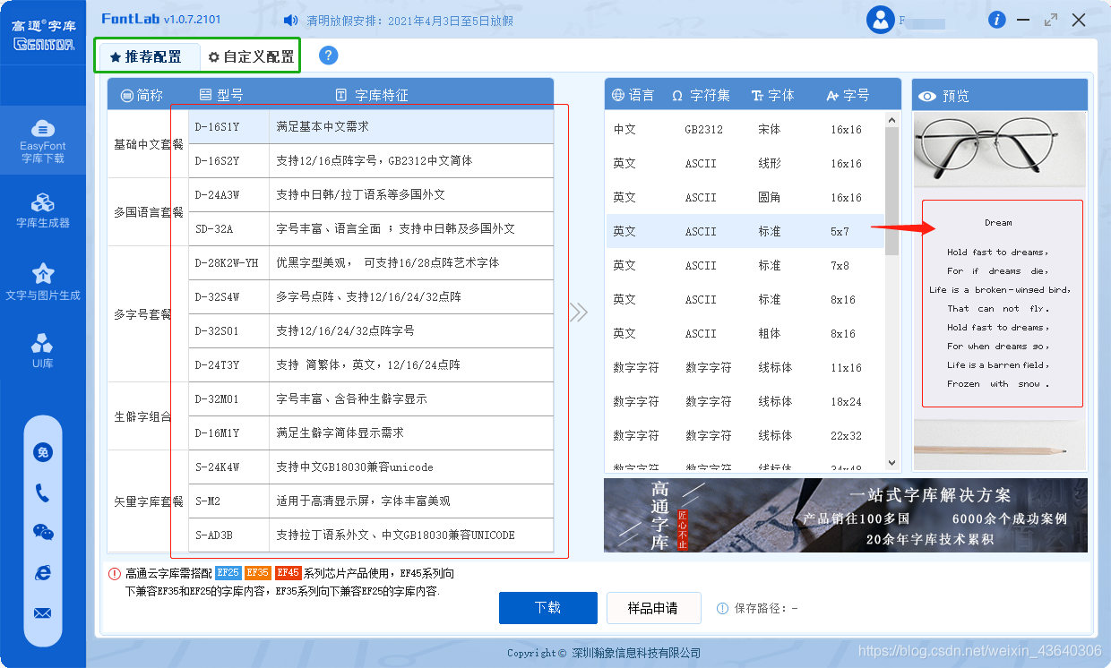This screenshot has height=668, width=1111.
Task: Select the 数字字符 线标体 18x24 row
Action: 745,402
